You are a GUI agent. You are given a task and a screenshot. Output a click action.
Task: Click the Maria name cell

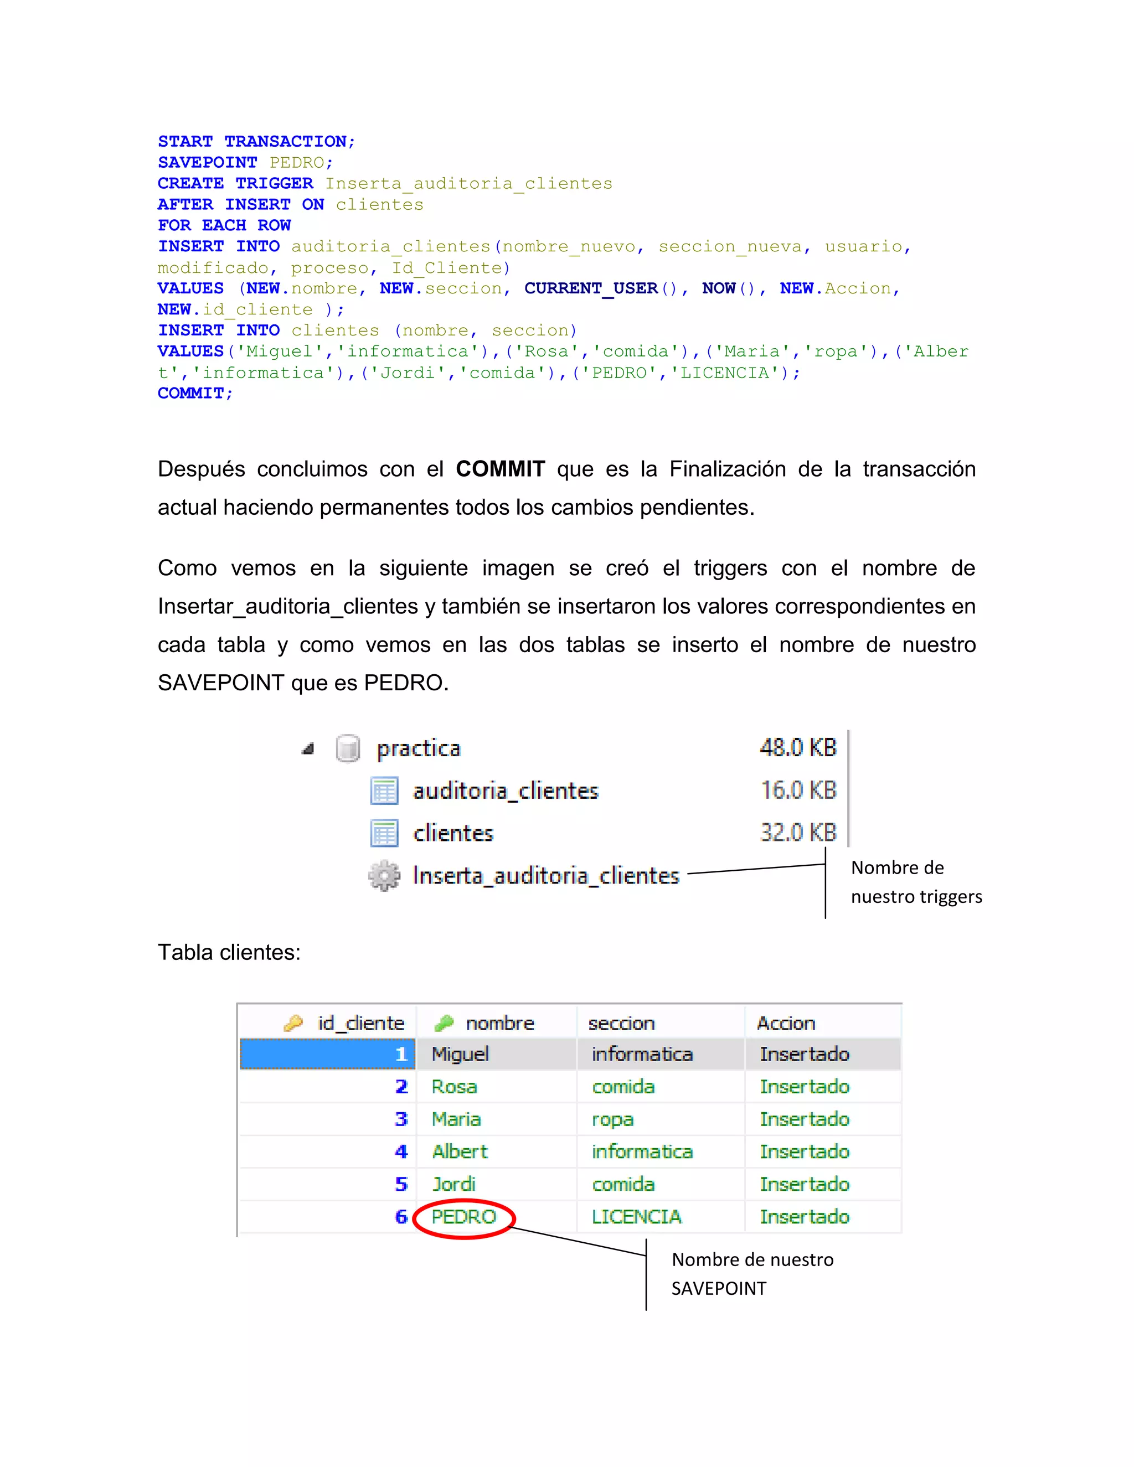(x=497, y=1119)
